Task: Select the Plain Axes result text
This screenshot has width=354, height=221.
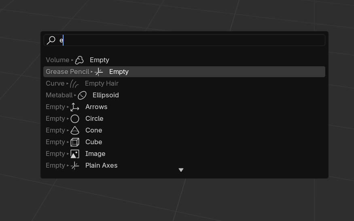Action: tap(102, 166)
